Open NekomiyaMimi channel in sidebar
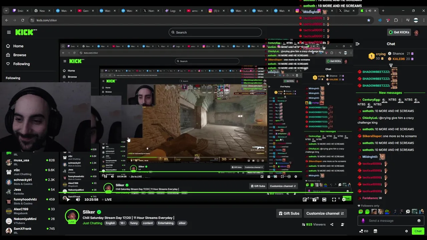Screen dimensions: 427x240 30,221
